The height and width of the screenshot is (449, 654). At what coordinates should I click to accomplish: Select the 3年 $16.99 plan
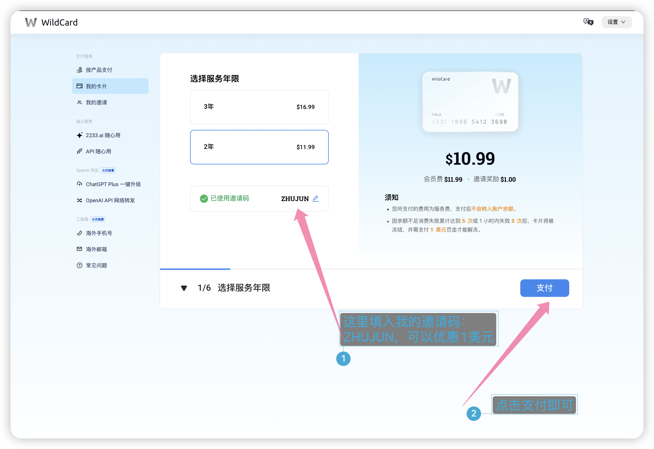[259, 107]
